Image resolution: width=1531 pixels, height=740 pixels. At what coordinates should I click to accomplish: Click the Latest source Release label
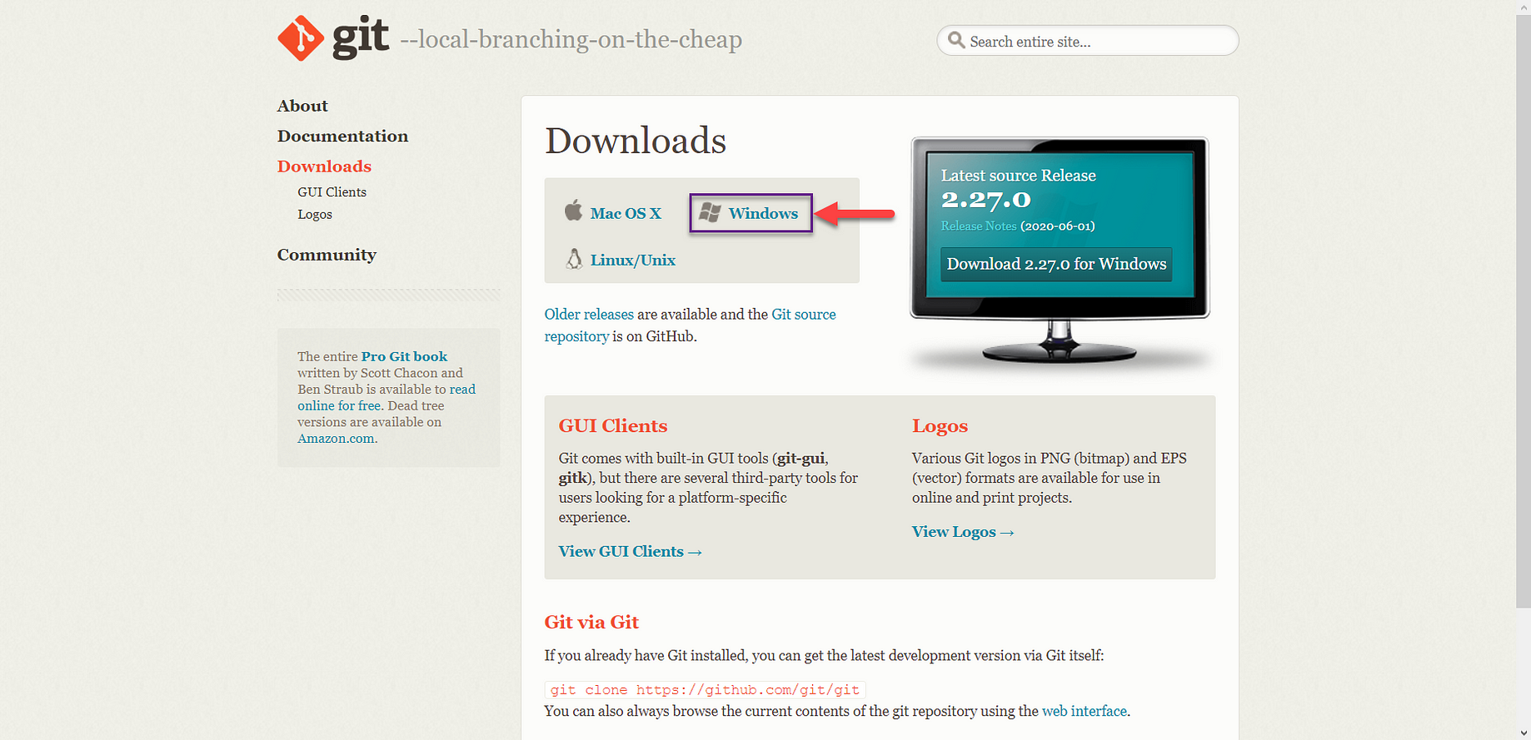click(x=1018, y=176)
